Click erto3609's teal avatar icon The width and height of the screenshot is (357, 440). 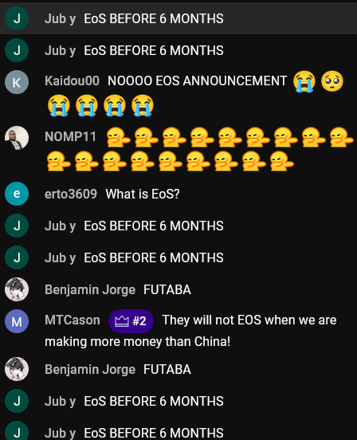(17, 194)
